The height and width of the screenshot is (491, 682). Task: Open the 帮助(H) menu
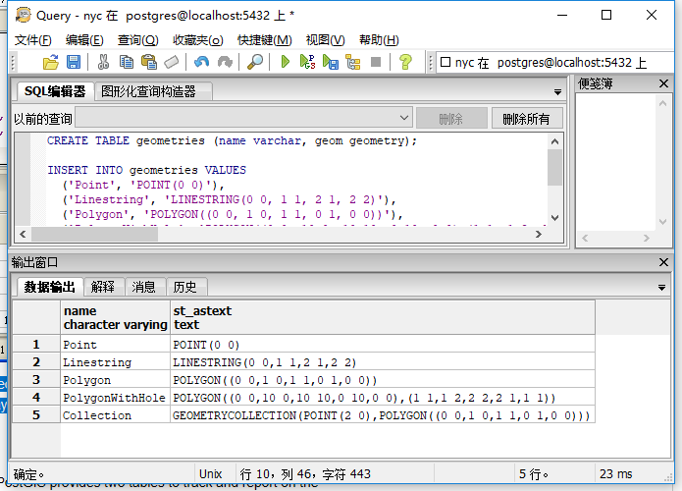pos(379,40)
